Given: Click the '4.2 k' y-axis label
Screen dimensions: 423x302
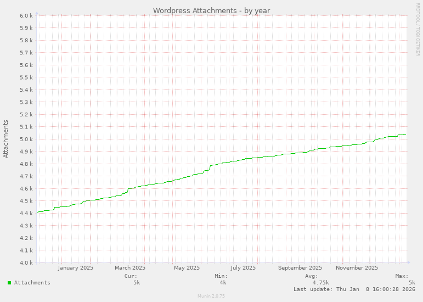Looking at the screenshot, I should coord(26,238).
